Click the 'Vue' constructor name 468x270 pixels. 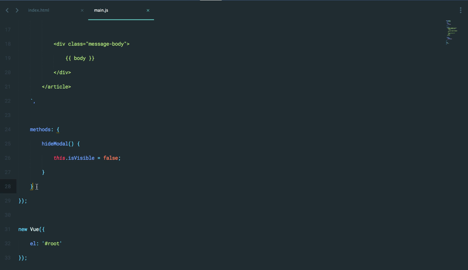pyautogui.click(x=35, y=229)
